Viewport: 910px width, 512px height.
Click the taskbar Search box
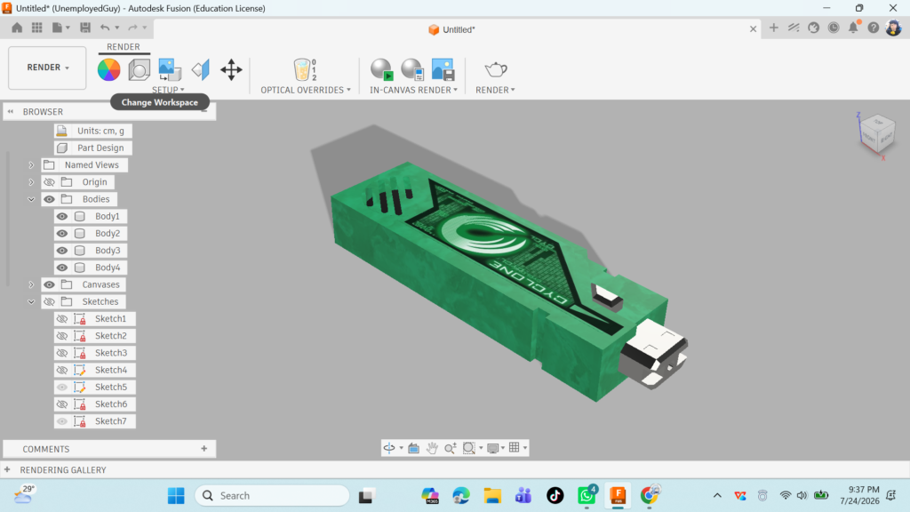[x=272, y=496]
